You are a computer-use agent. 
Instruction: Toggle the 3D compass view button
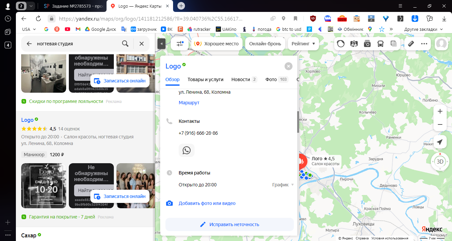pos(440,162)
